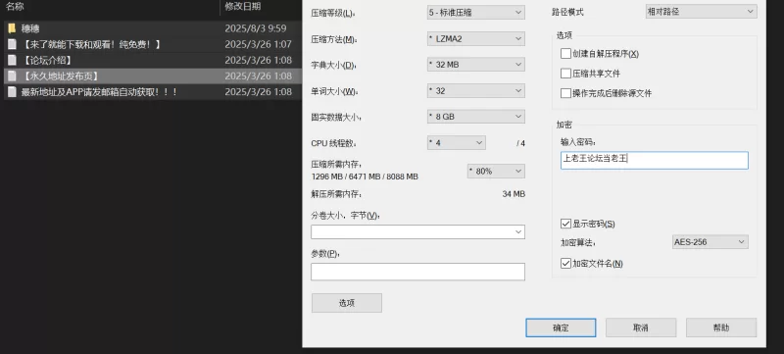784x354 pixels.
Task: Click the 选项 button
Action: point(347,303)
